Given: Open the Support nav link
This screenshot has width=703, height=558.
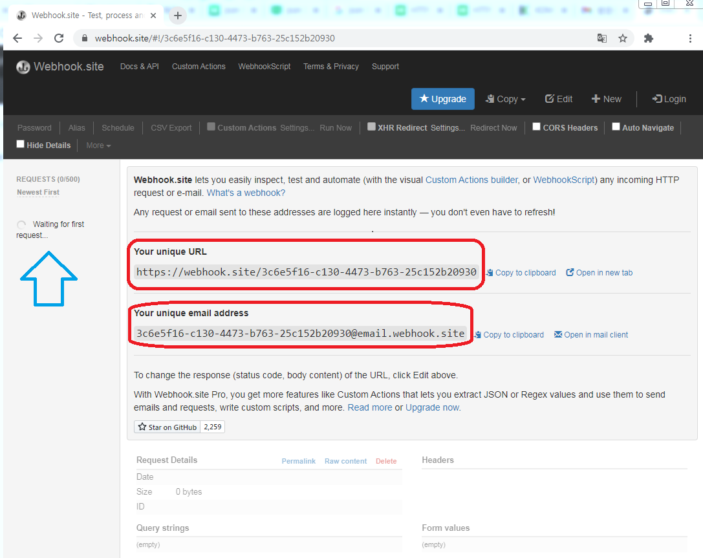Looking at the screenshot, I should (385, 67).
